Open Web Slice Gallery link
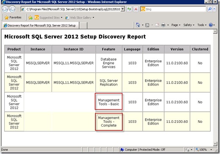 [81, 18]
